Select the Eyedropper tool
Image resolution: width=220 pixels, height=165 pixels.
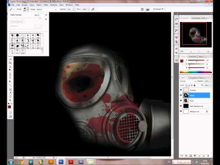[10, 93]
